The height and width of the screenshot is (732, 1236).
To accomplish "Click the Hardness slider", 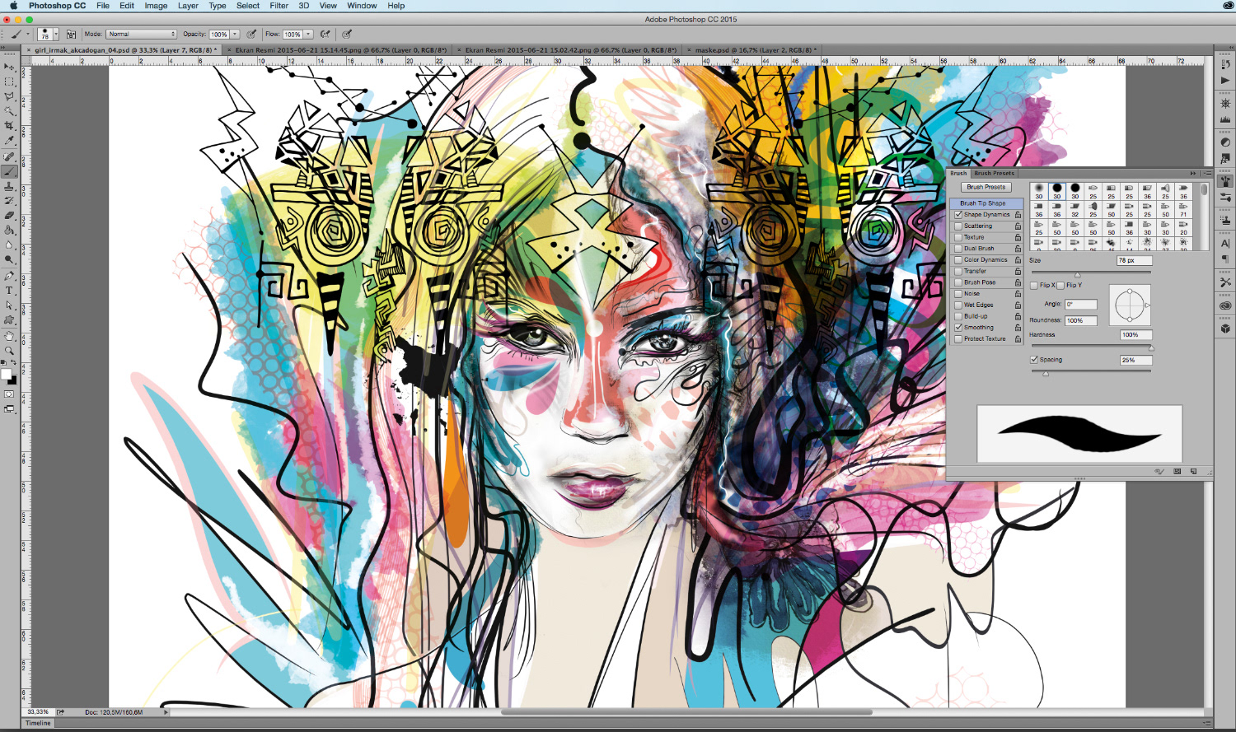I will 1091,347.
